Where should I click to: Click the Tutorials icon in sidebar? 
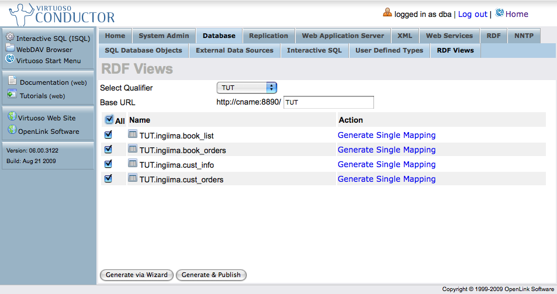click(12, 95)
